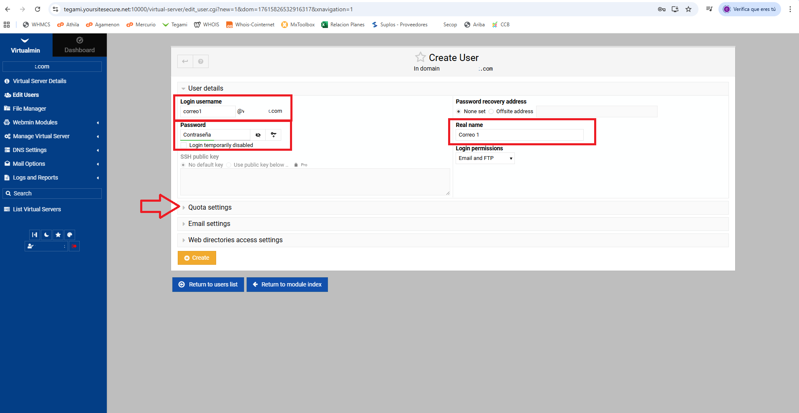Click the help question mark icon
The image size is (799, 413).
pos(201,61)
